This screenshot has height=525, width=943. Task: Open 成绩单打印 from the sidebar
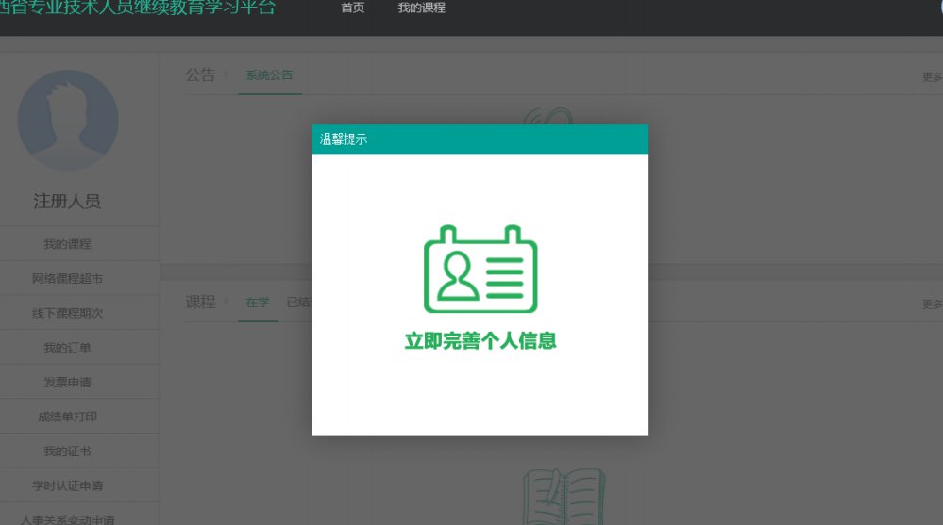67,417
